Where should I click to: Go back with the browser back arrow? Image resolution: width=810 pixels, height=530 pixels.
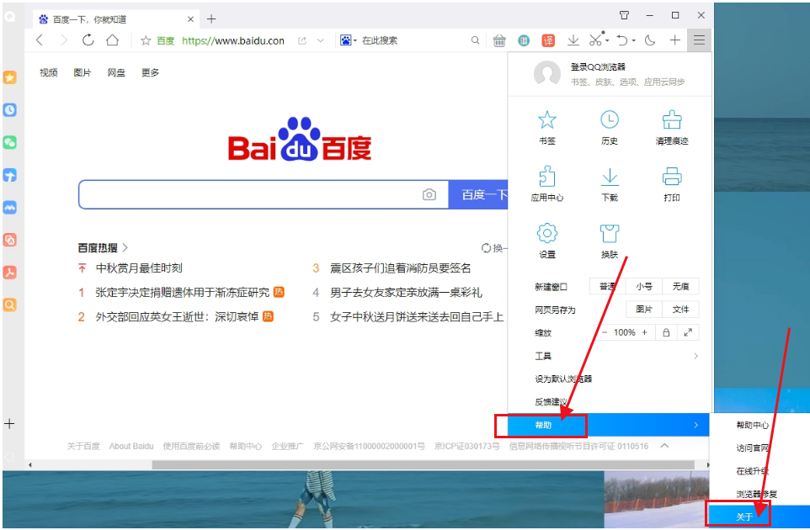point(40,40)
